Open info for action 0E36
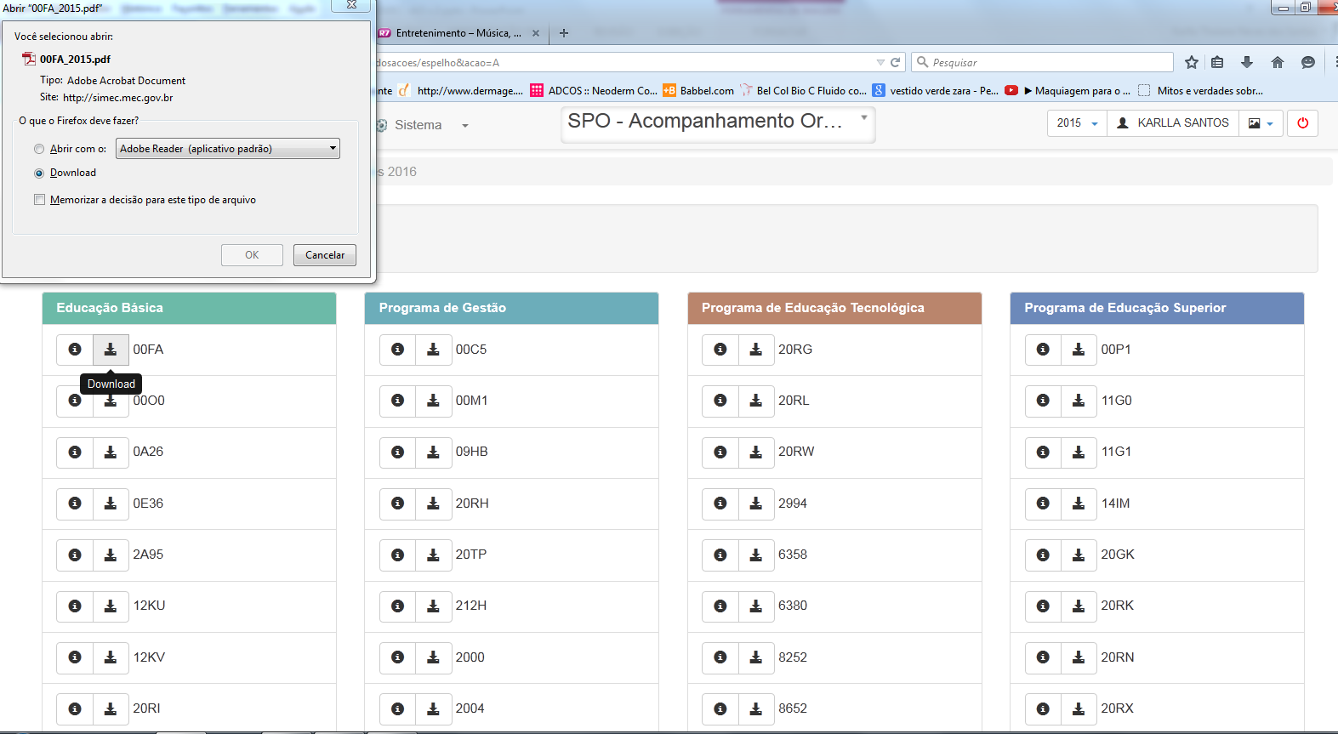Image resolution: width=1338 pixels, height=734 pixels. tap(75, 504)
